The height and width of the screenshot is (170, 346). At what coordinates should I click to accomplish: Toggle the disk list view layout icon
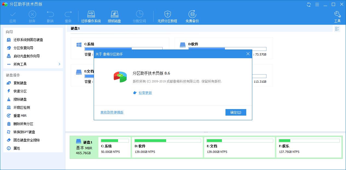(337, 29)
